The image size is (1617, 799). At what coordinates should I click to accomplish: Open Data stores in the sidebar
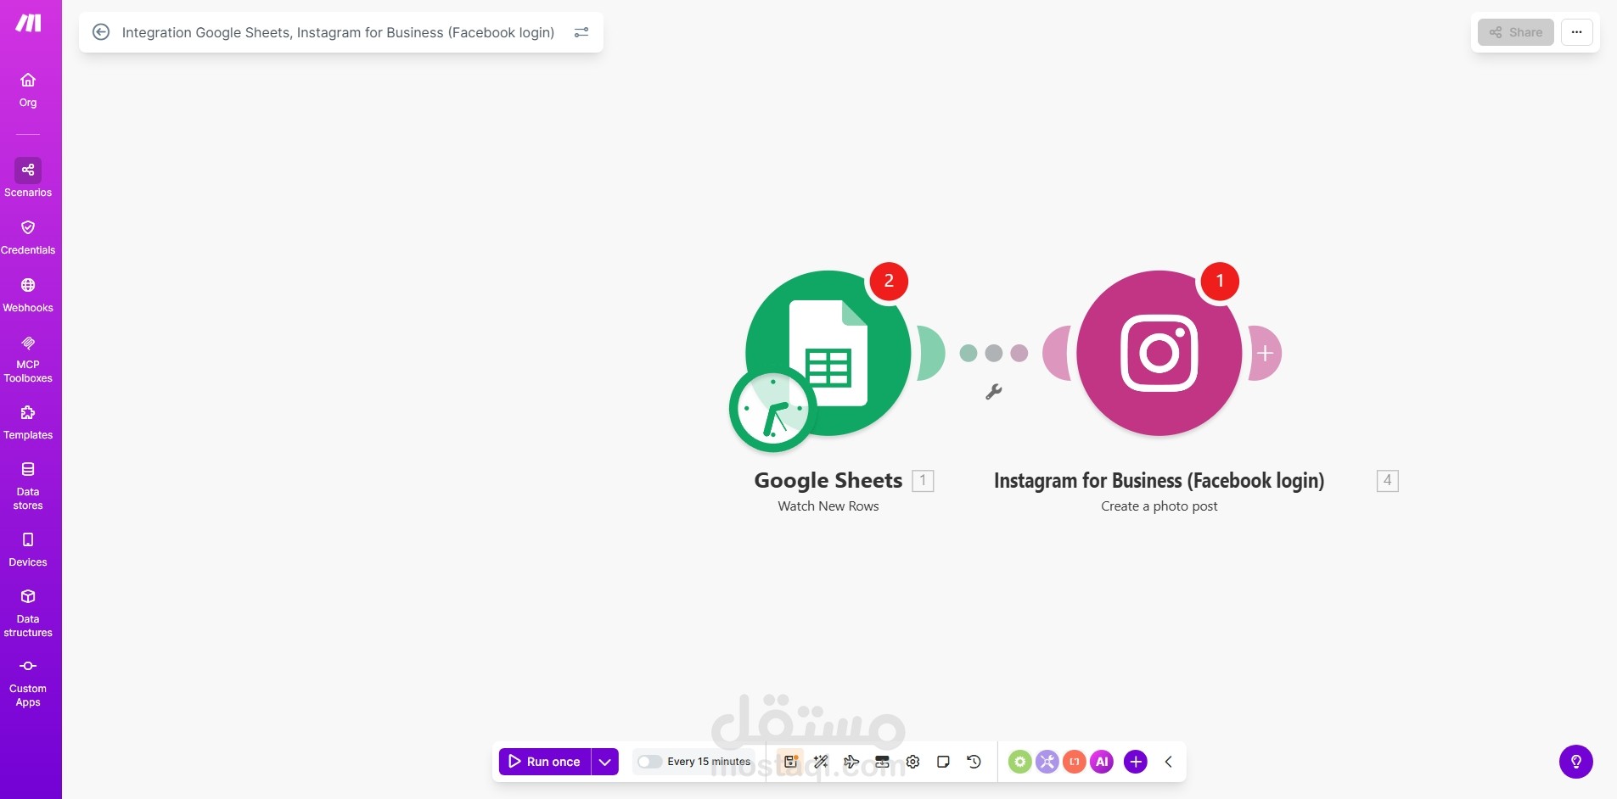coord(28,486)
